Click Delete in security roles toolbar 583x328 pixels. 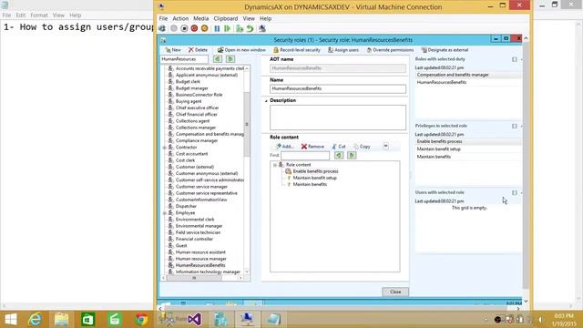click(x=198, y=50)
